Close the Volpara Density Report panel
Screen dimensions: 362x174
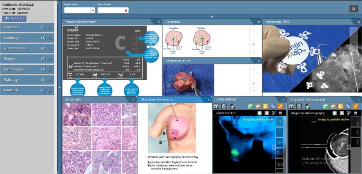(159, 22)
